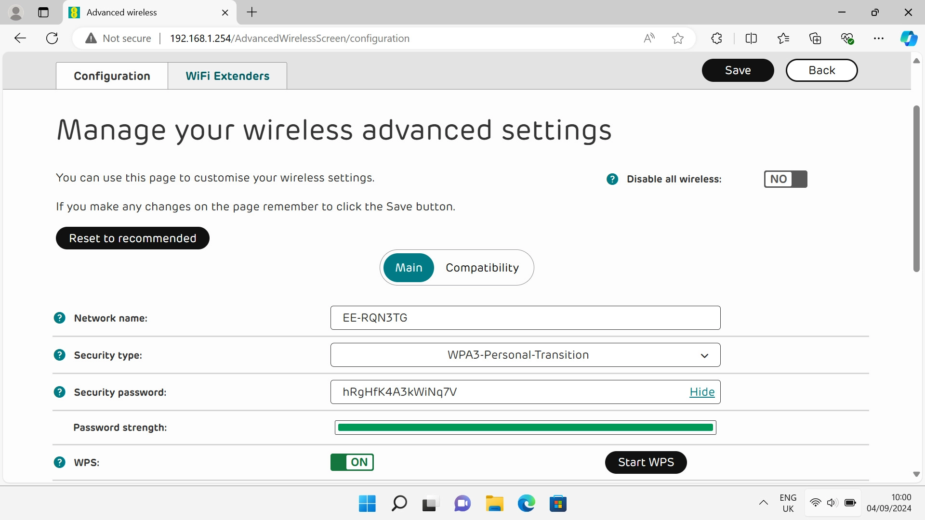Switch to the WiFi Extenders tab
Viewport: 925px width, 520px height.
click(227, 76)
